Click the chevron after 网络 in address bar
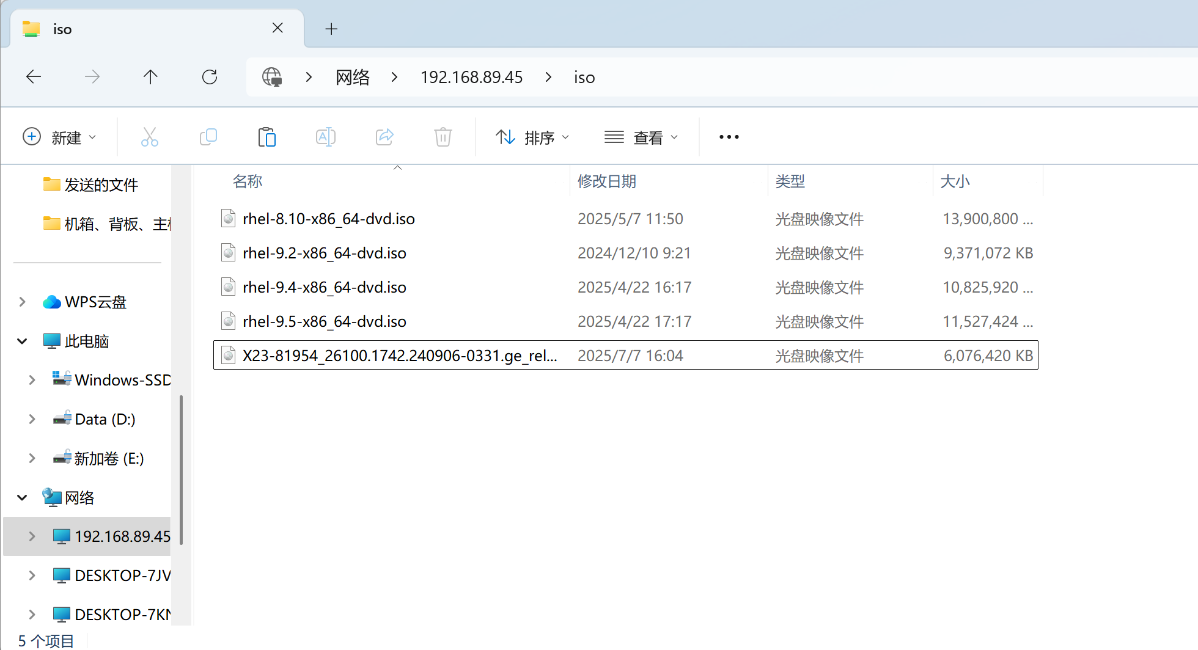Viewport: 1198px width, 650px height. point(395,77)
